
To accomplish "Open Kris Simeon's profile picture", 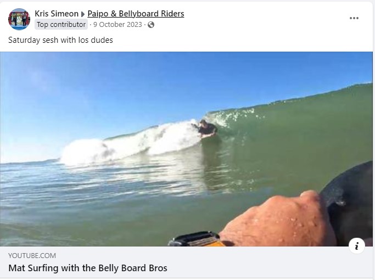I will tap(19, 19).
